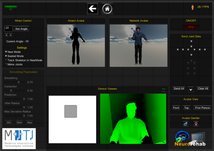Click the Set Angle button
214x151 pixels.
pyautogui.click(x=21, y=29)
